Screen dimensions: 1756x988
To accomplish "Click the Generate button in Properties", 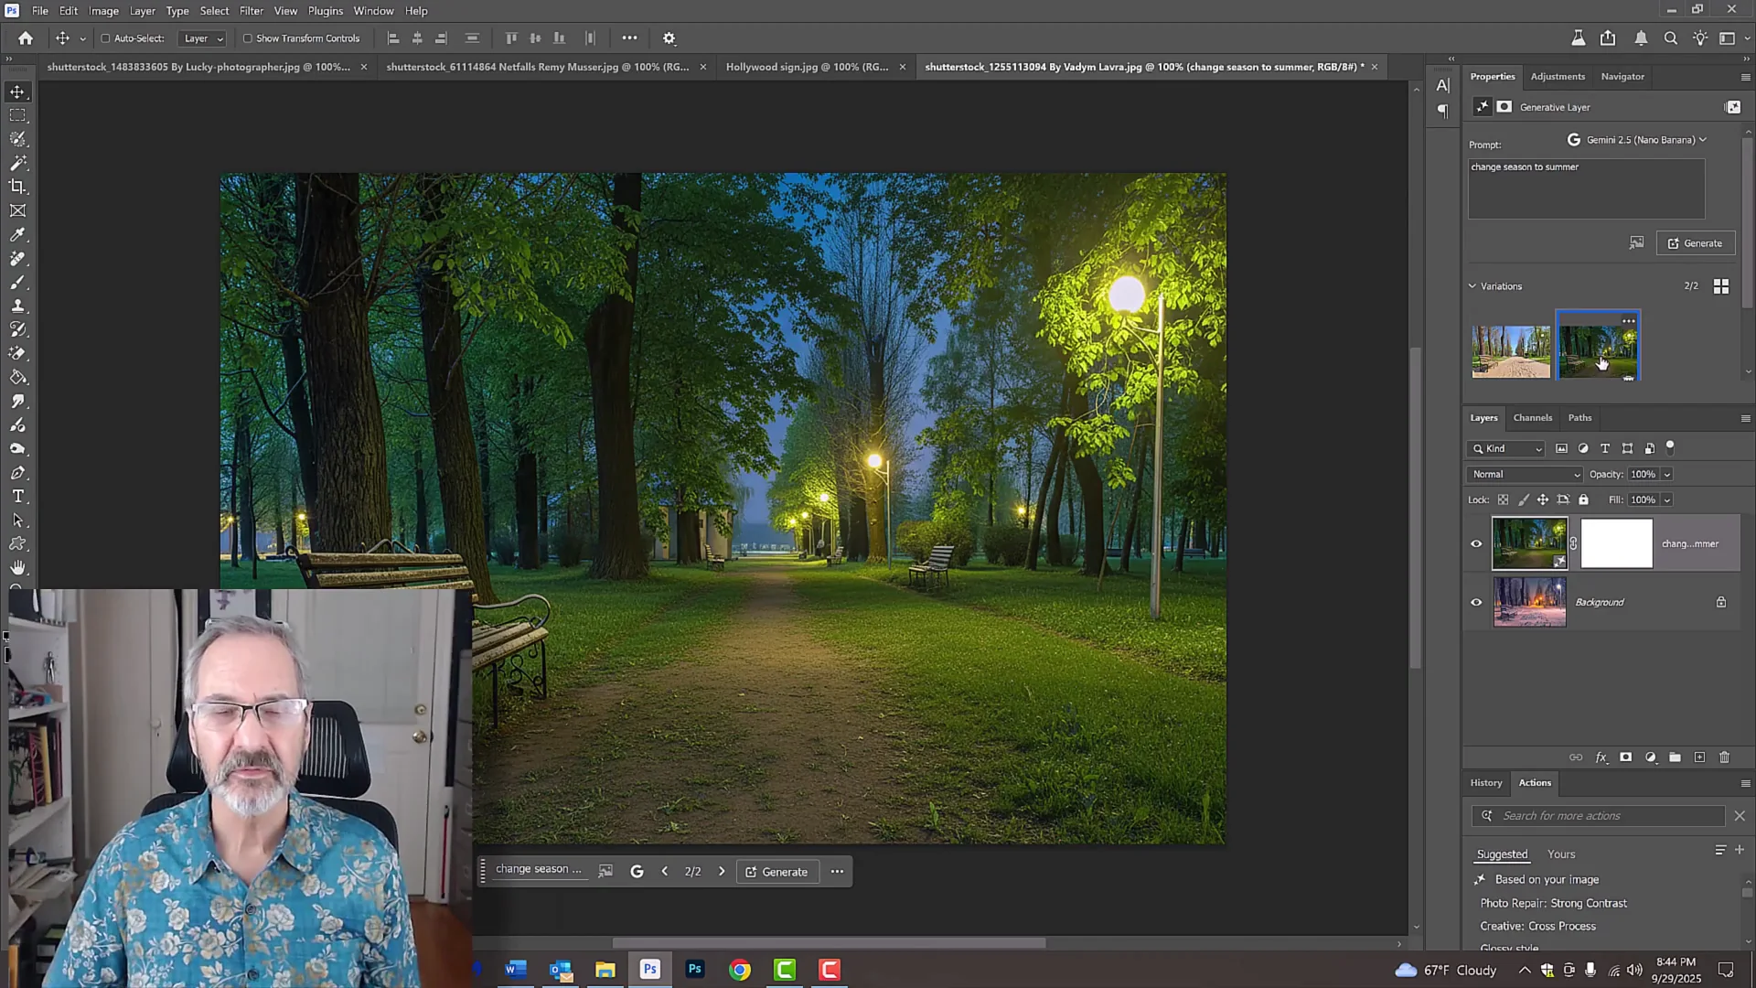I will 1696,242.
